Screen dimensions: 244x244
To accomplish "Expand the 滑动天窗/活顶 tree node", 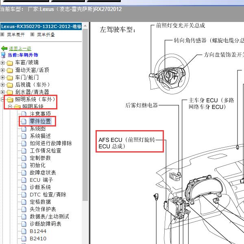I will pos(2,70).
